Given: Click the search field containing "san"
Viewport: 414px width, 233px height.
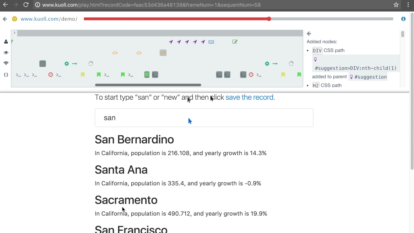Looking at the screenshot, I should (204, 118).
